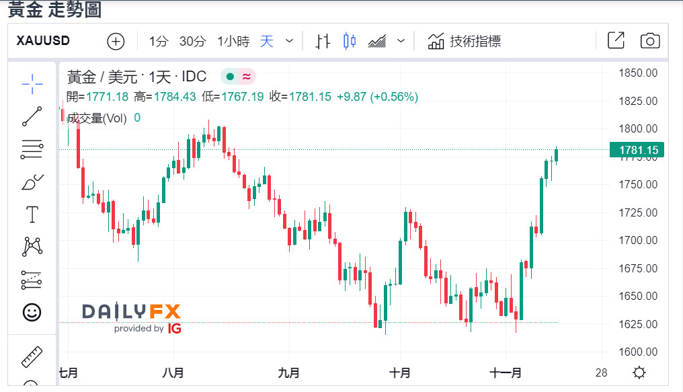Switch to bar chart style
Image resolution: width=683 pixels, height=392 pixels.
point(323,41)
